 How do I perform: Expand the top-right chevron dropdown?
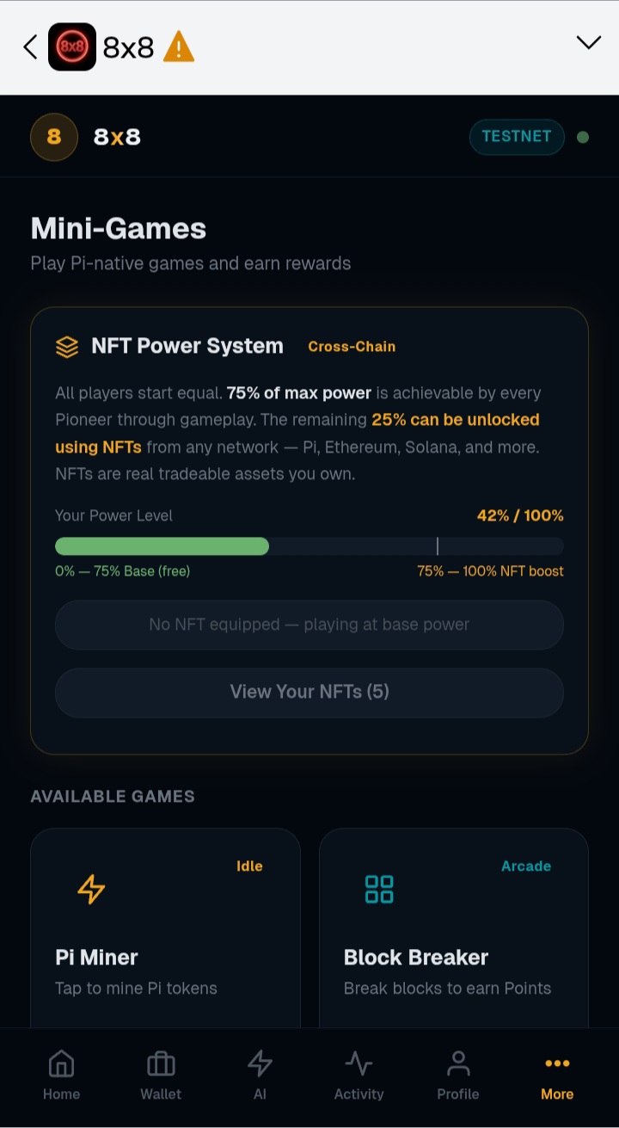(588, 43)
